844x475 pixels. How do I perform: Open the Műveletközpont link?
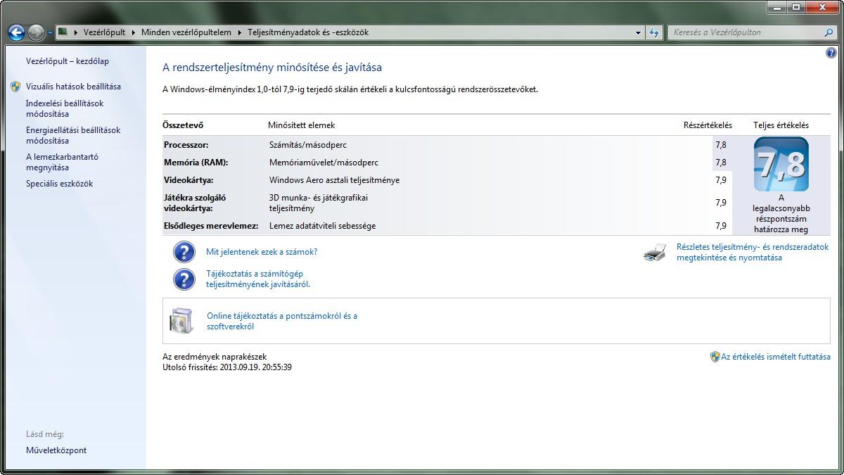pos(56,450)
